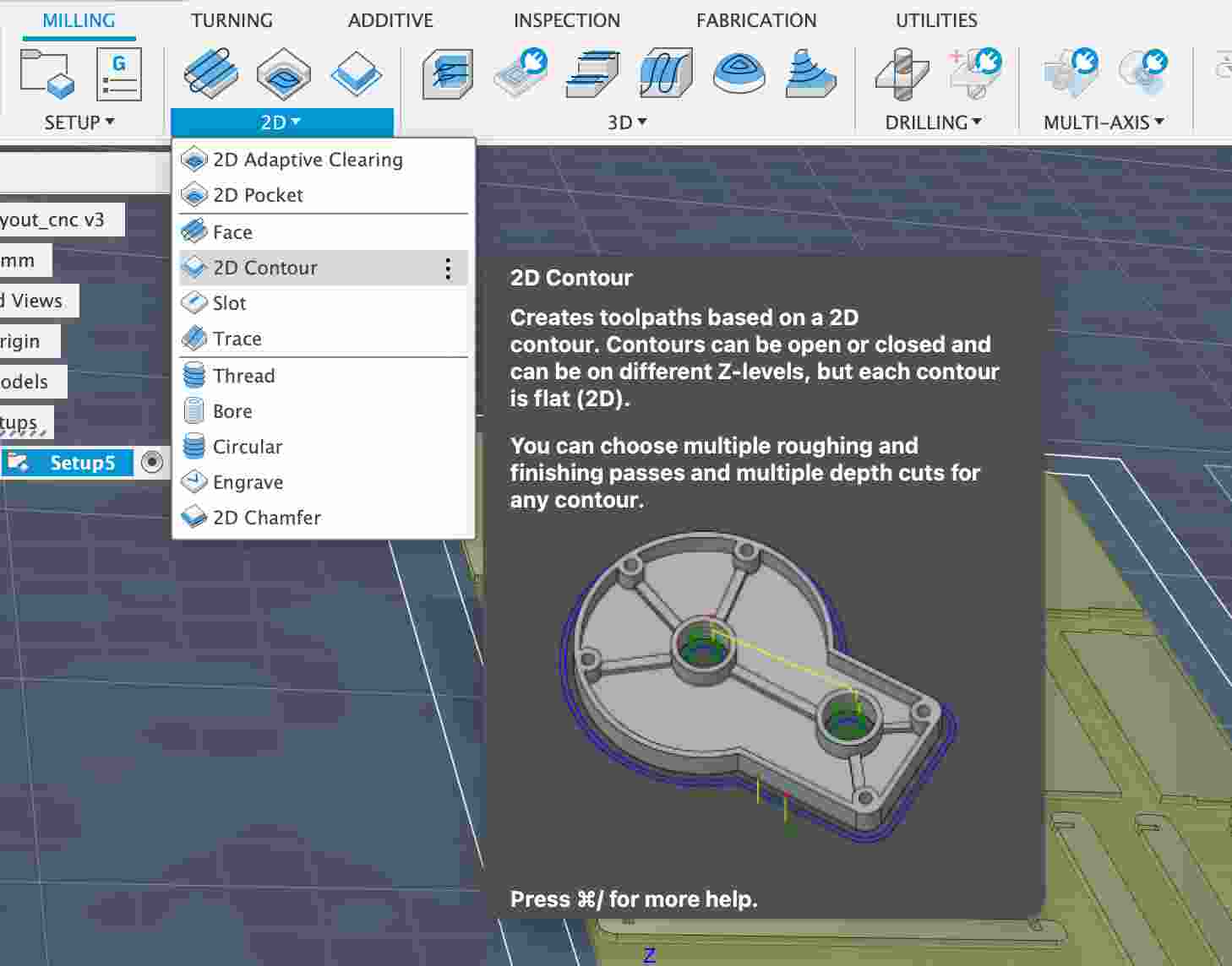
Task: Open the New Setup icon
Action: [x=46, y=73]
